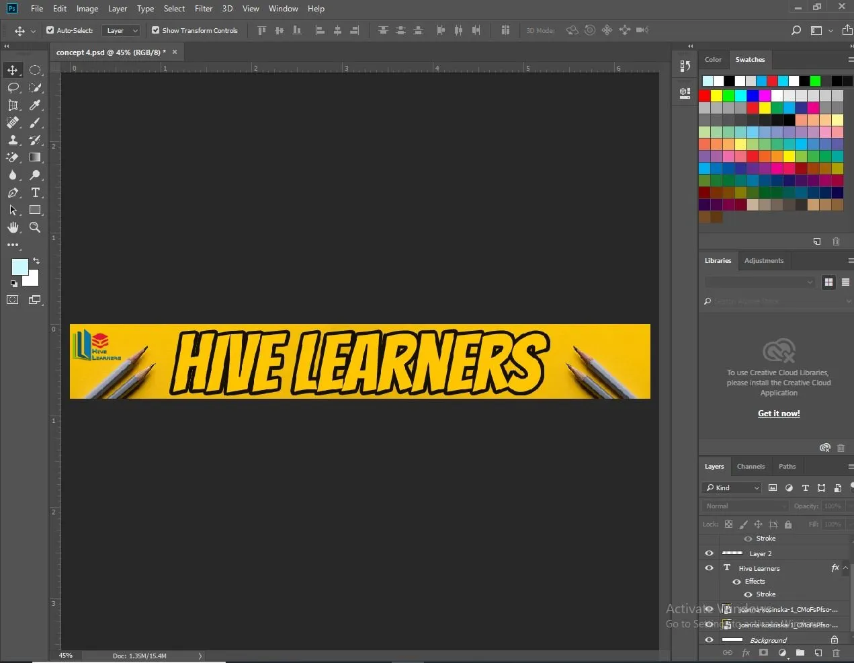
Task: Select the Horizontal Type tool
Action: (35, 192)
